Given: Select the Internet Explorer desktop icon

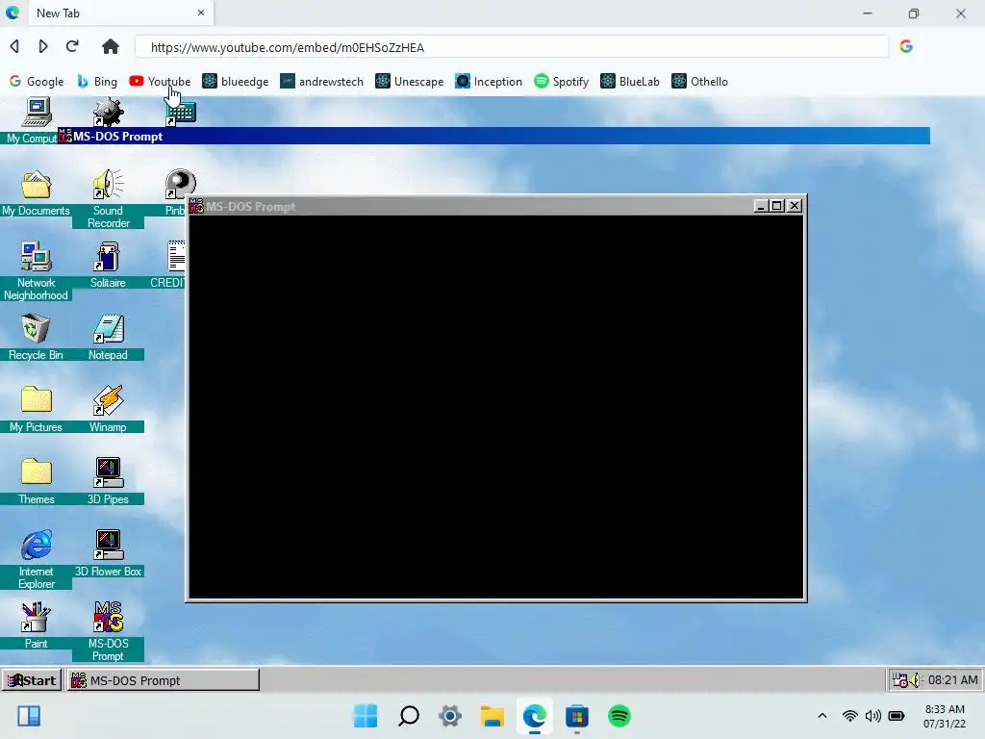Looking at the screenshot, I should pyautogui.click(x=36, y=559).
